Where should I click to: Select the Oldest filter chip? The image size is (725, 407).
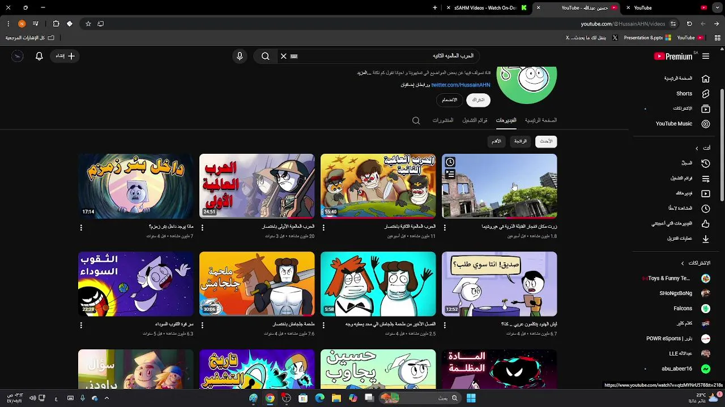[x=496, y=141]
